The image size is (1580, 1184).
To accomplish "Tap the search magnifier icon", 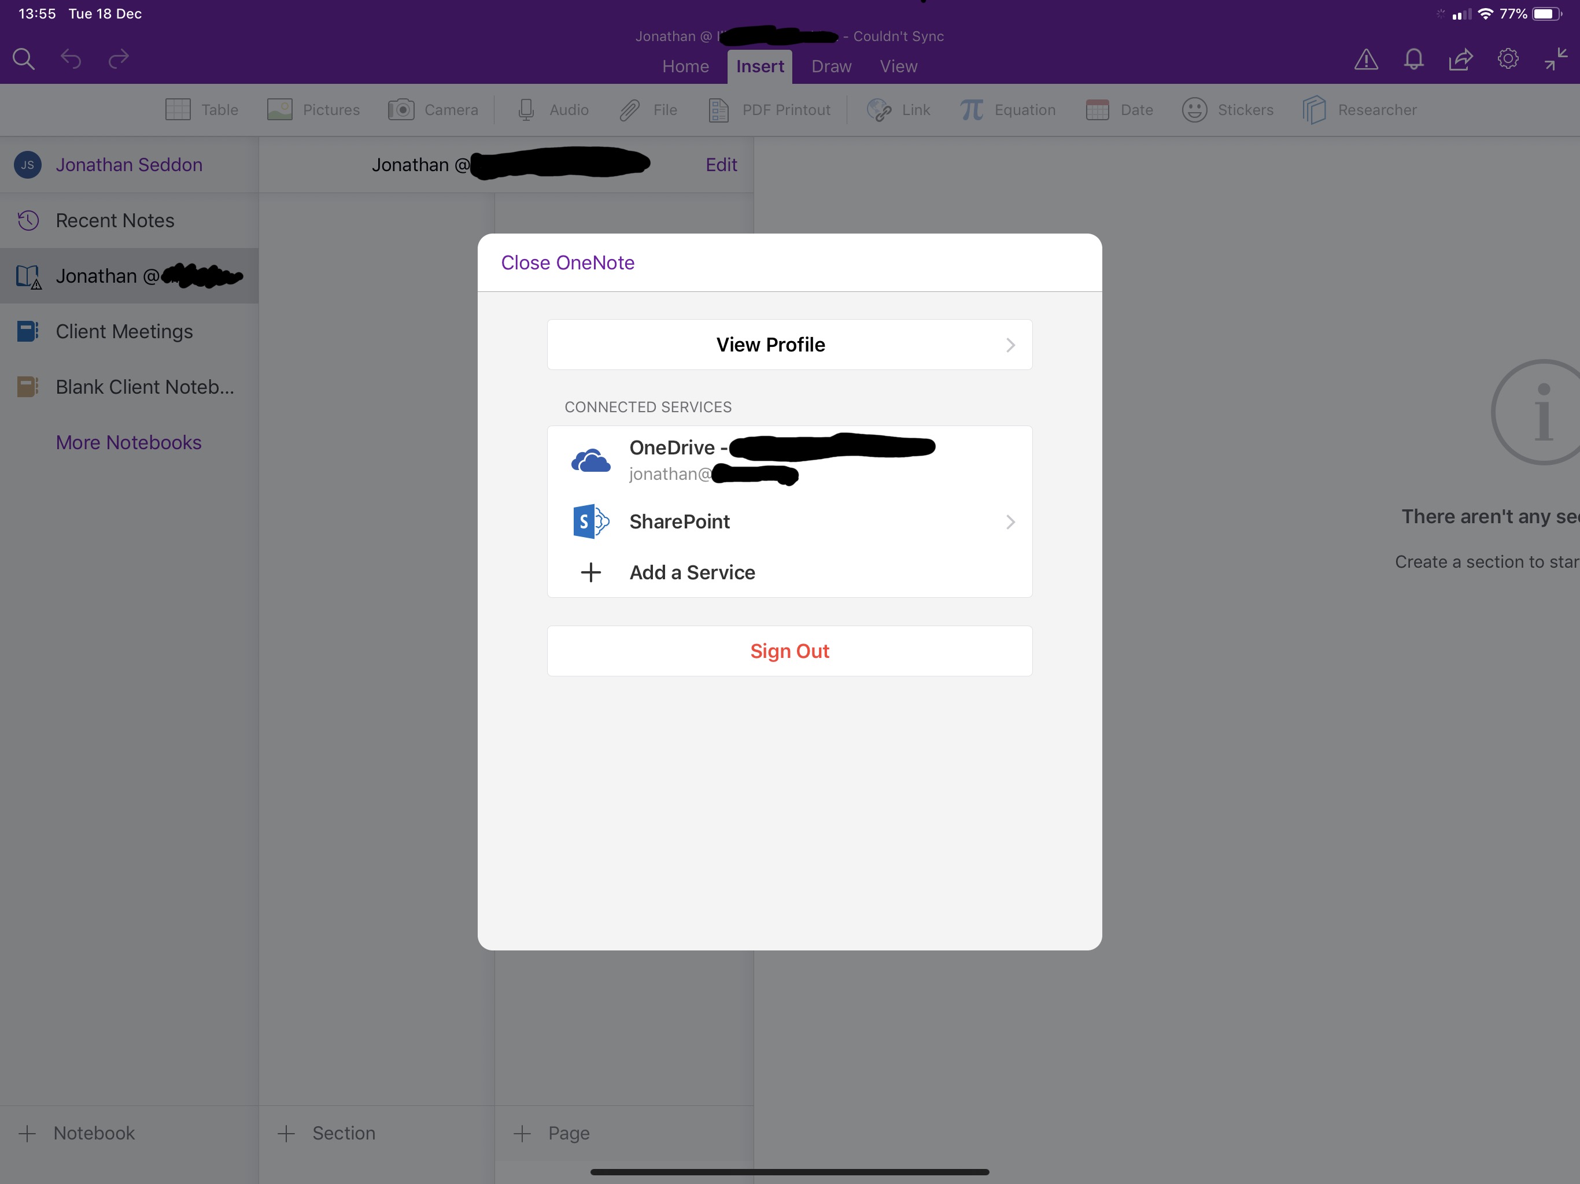I will pos(24,58).
